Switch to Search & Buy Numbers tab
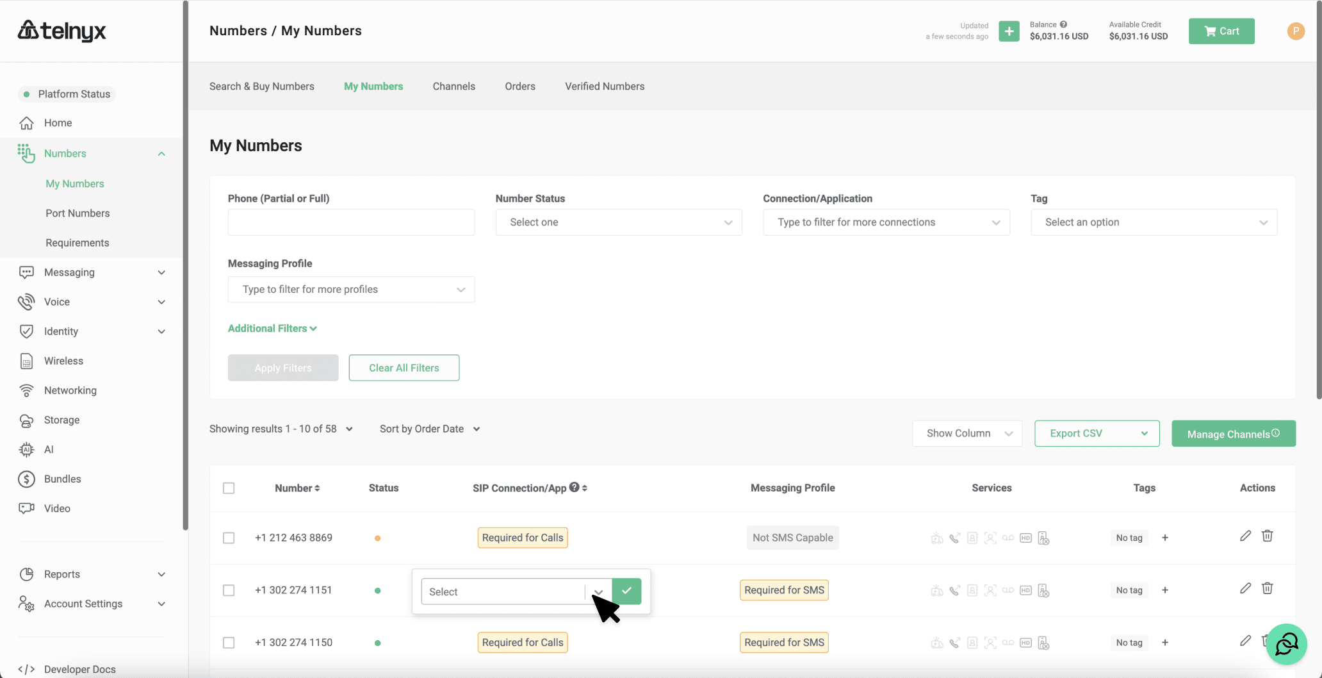 pyautogui.click(x=262, y=87)
